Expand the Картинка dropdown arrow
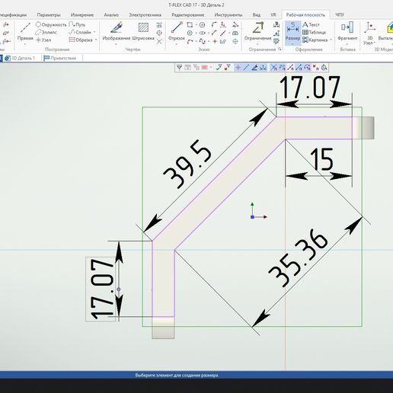The height and width of the screenshot is (393, 393). pyautogui.click(x=331, y=40)
